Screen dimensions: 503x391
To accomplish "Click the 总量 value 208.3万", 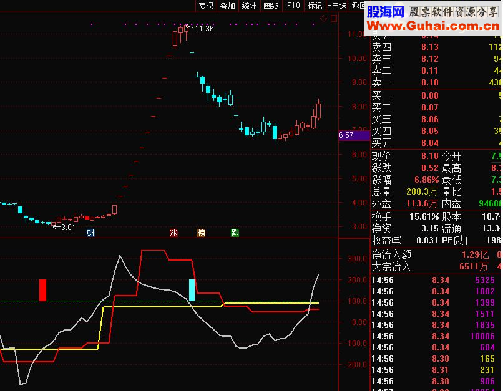I will [422, 191].
